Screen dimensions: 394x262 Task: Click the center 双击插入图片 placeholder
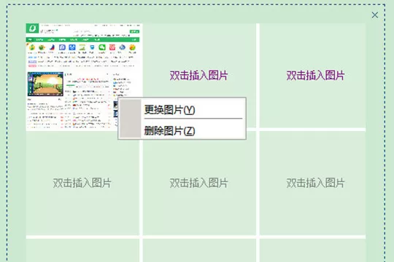[x=198, y=183]
